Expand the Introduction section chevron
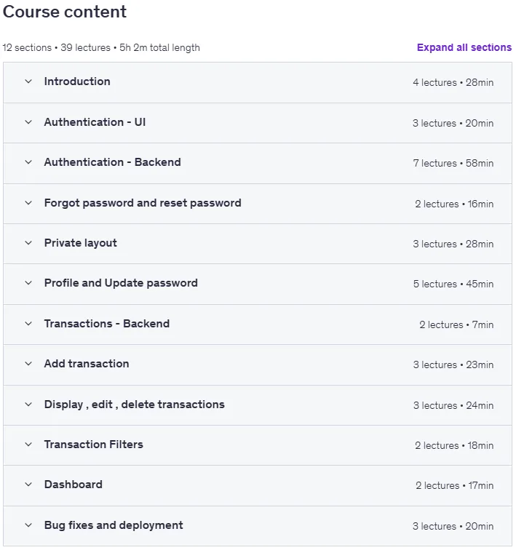The height and width of the screenshot is (550, 516). pyautogui.click(x=28, y=81)
